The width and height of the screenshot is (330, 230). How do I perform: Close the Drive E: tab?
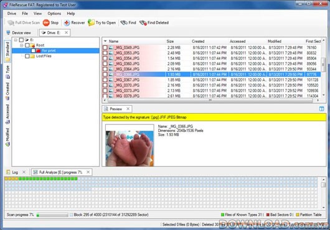click(x=66, y=32)
